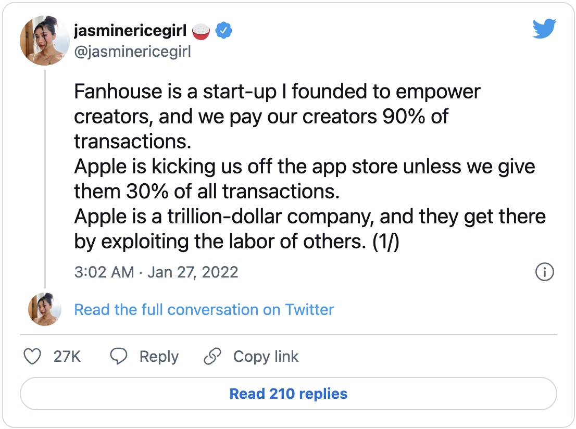Click the blue verified badge
This screenshot has width=576, height=429.
coord(224,31)
